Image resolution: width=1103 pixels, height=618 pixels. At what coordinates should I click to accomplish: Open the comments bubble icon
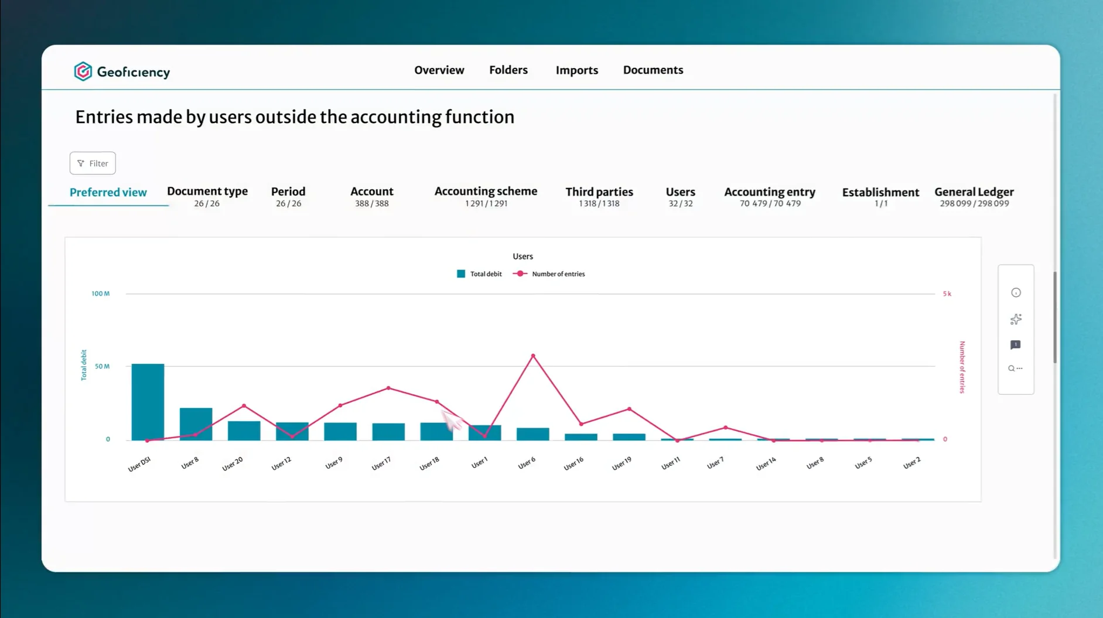click(x=1016, y=345)
